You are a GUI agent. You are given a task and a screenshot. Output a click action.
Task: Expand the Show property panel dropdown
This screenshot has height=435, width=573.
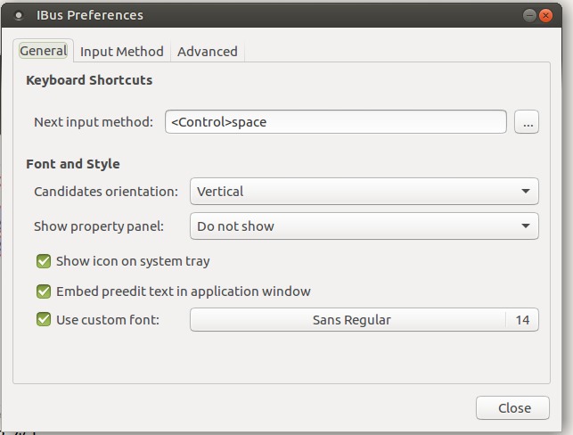click(364, 226)
